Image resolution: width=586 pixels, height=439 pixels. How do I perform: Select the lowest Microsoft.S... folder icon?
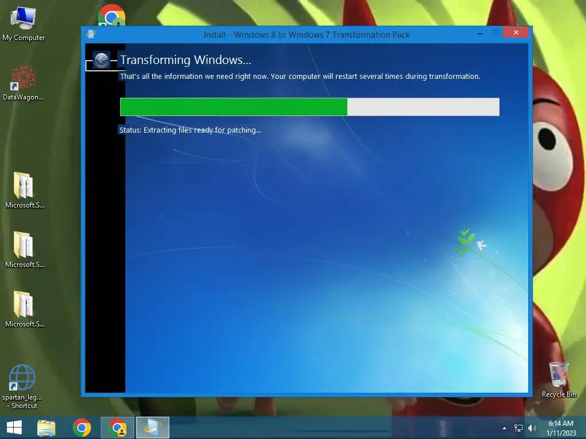(24, 309)
